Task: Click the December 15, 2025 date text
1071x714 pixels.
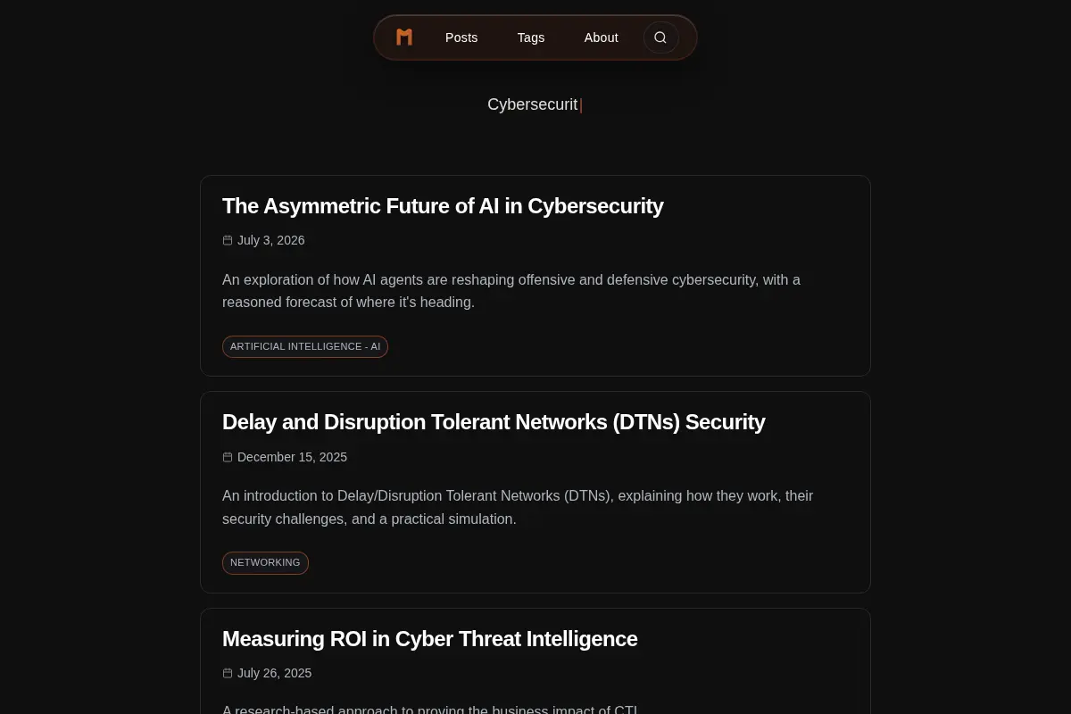Action: click(x=292, y=457)
